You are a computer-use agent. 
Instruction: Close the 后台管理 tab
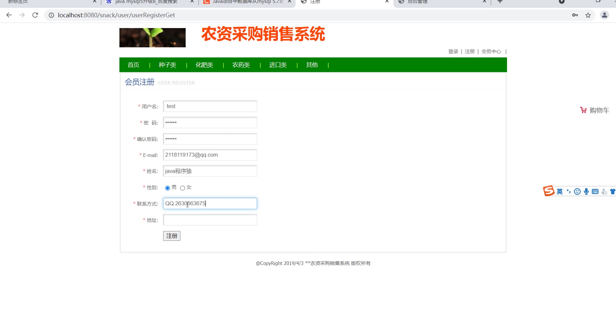point(485,2)
